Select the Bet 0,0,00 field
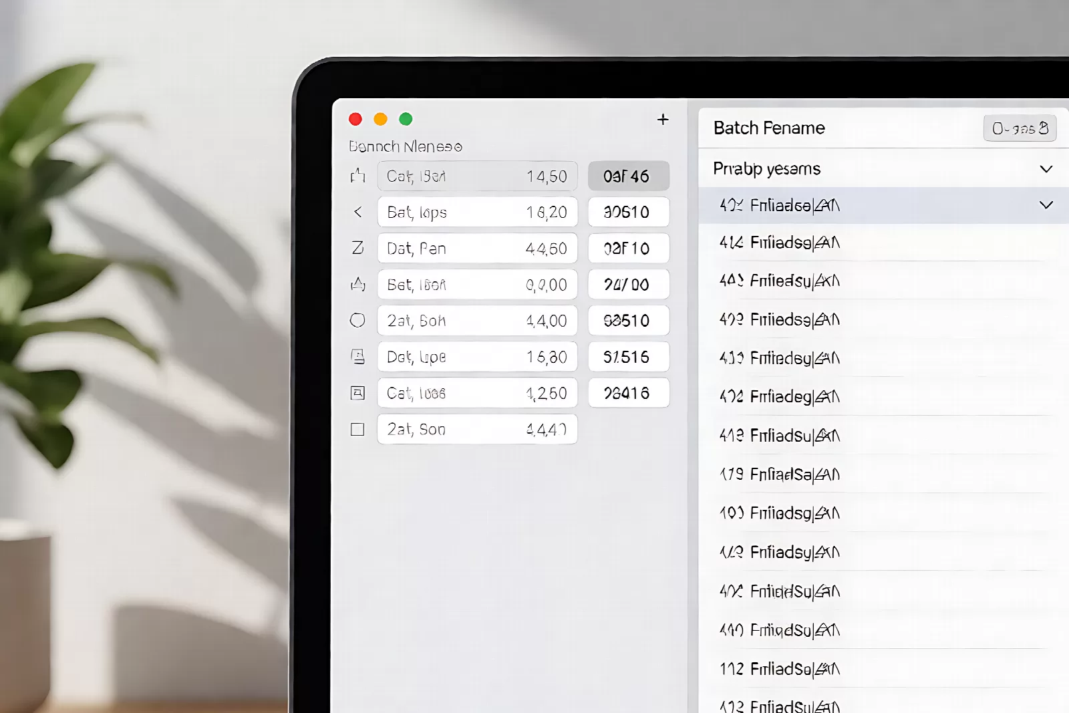Viewport: 1069px width, 713px height. coord(477,284)
